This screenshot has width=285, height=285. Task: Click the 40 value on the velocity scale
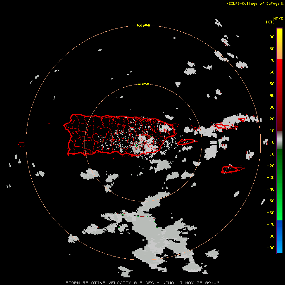coord(272,96)
